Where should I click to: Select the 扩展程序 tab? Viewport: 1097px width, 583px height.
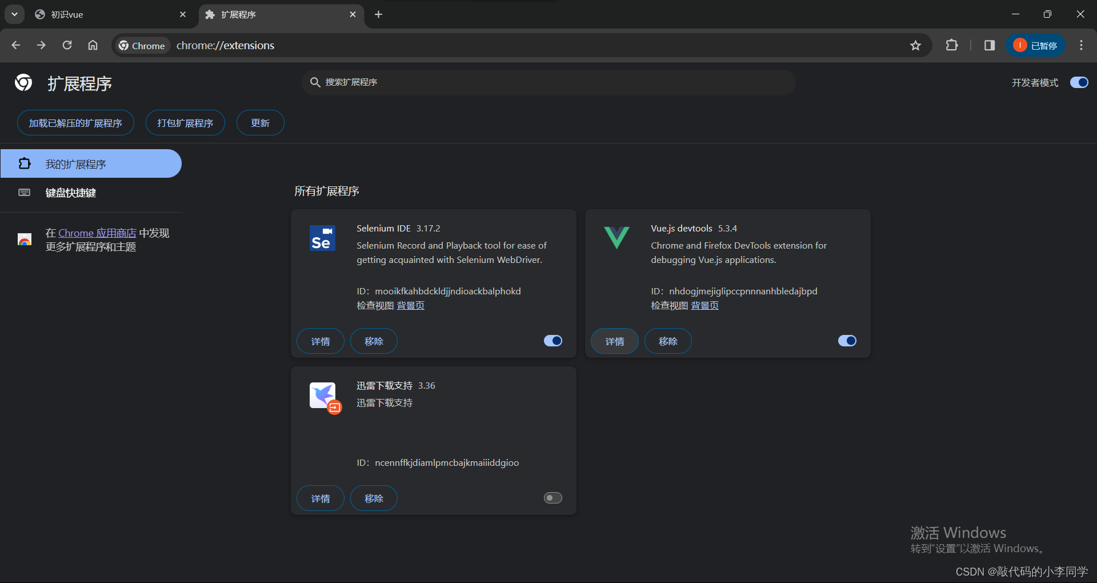[281, 14]
